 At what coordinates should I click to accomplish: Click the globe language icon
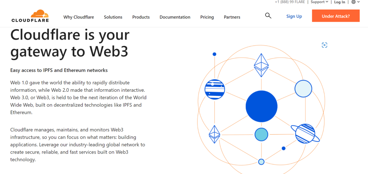click(353, 2)
